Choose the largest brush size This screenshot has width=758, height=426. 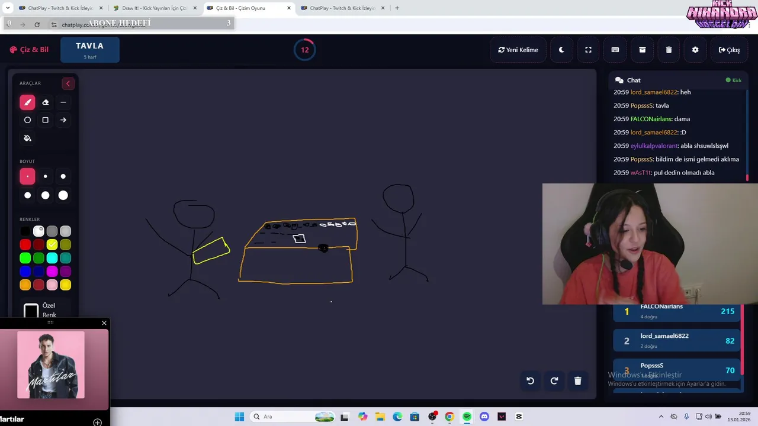click(x=63, y=195)
